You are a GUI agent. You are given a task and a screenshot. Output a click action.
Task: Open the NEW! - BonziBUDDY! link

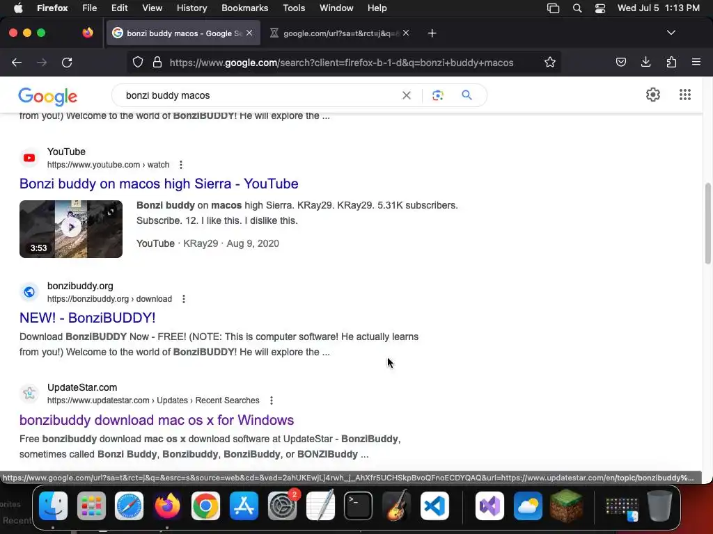87,318
